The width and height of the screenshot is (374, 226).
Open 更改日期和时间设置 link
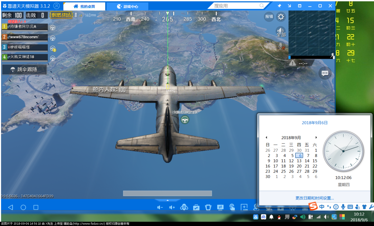[315, 198]
